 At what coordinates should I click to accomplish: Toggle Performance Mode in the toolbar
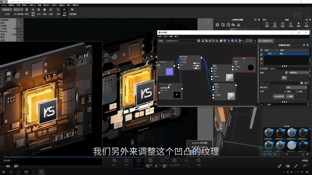tap(33, 12)
